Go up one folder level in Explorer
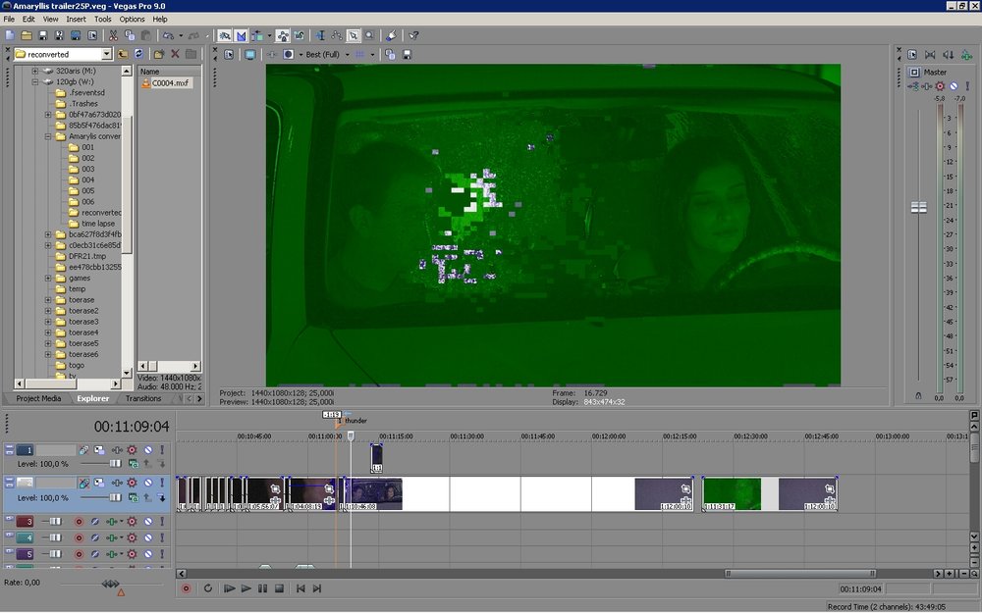Image resolution: width=982 pixels, height=613 pixels. click(x=123, y=54)
